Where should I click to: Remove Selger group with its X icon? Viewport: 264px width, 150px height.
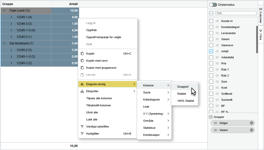(252, 123)
